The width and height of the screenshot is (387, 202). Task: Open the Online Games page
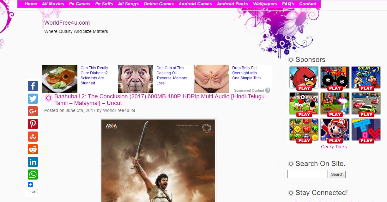[x=159, y=4]
